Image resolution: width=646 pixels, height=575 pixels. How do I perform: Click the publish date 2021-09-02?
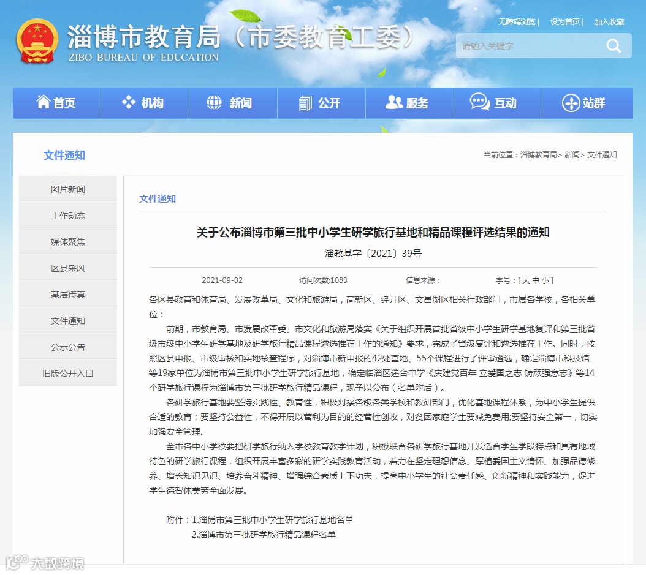(x=222, y=280)
